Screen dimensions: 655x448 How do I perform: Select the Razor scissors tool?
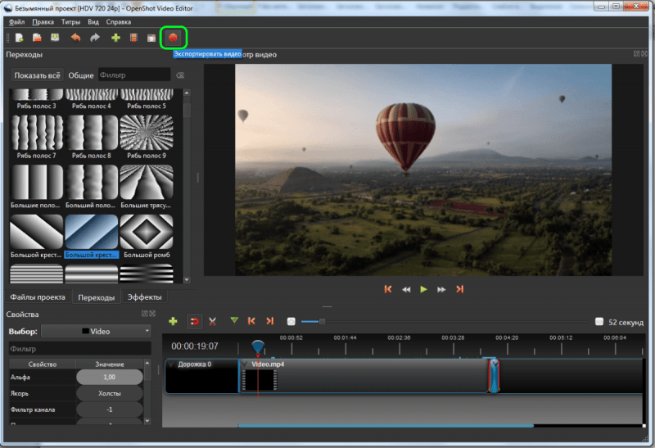click(213, 321)
